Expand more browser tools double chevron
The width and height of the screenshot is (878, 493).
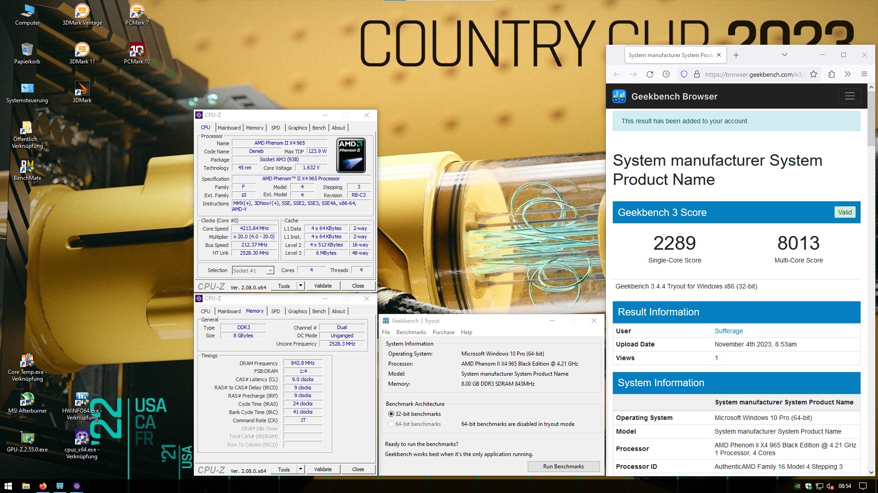847,74
